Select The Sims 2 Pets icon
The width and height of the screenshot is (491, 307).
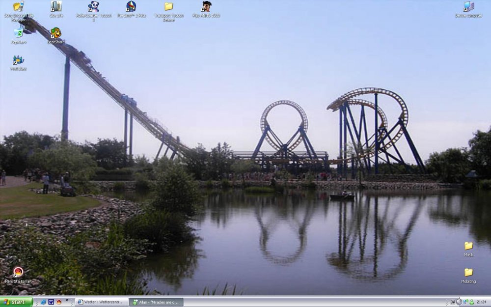[131, 7]
